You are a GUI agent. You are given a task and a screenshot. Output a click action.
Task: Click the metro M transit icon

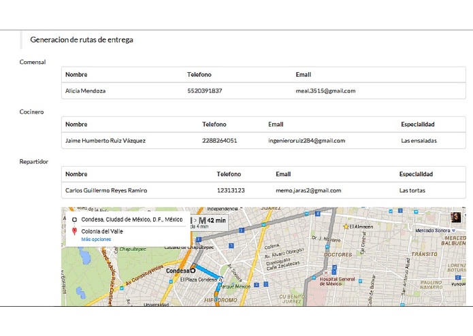point(202,220)
